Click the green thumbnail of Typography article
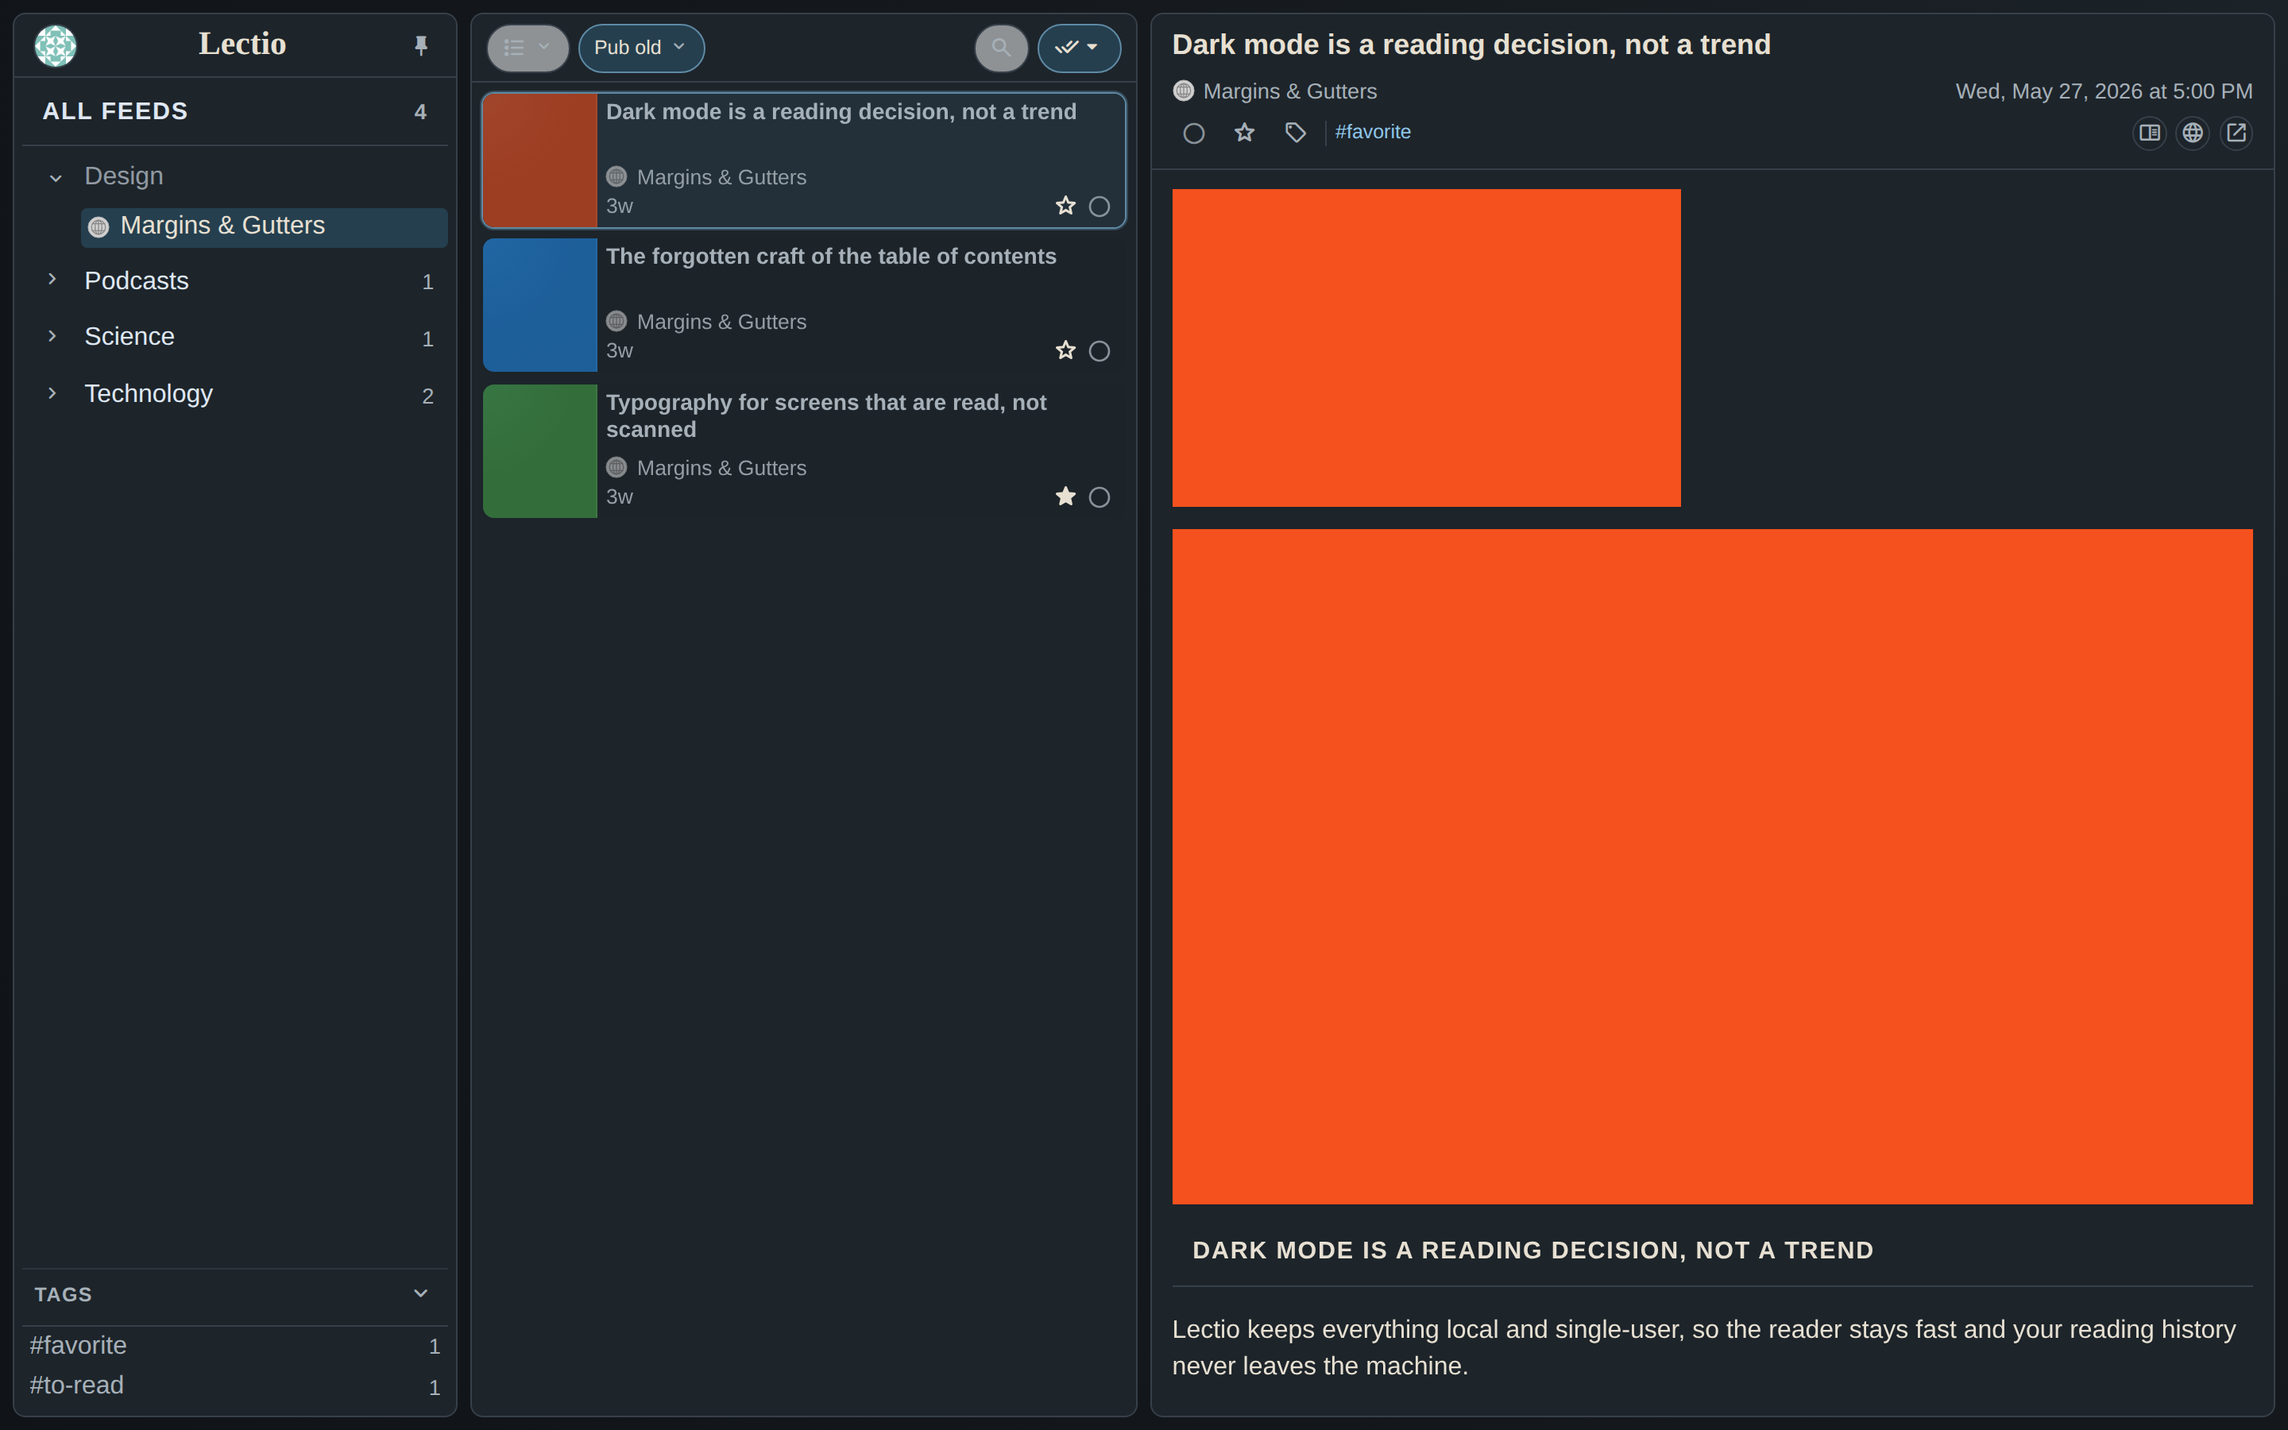 click(x=540, y=450)
